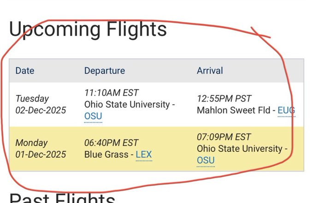Click the 01-Dec-2025 date text
313x203 pixels.
coord(41,155)
